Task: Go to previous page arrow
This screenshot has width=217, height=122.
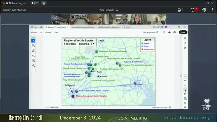Action: (185, 85)
